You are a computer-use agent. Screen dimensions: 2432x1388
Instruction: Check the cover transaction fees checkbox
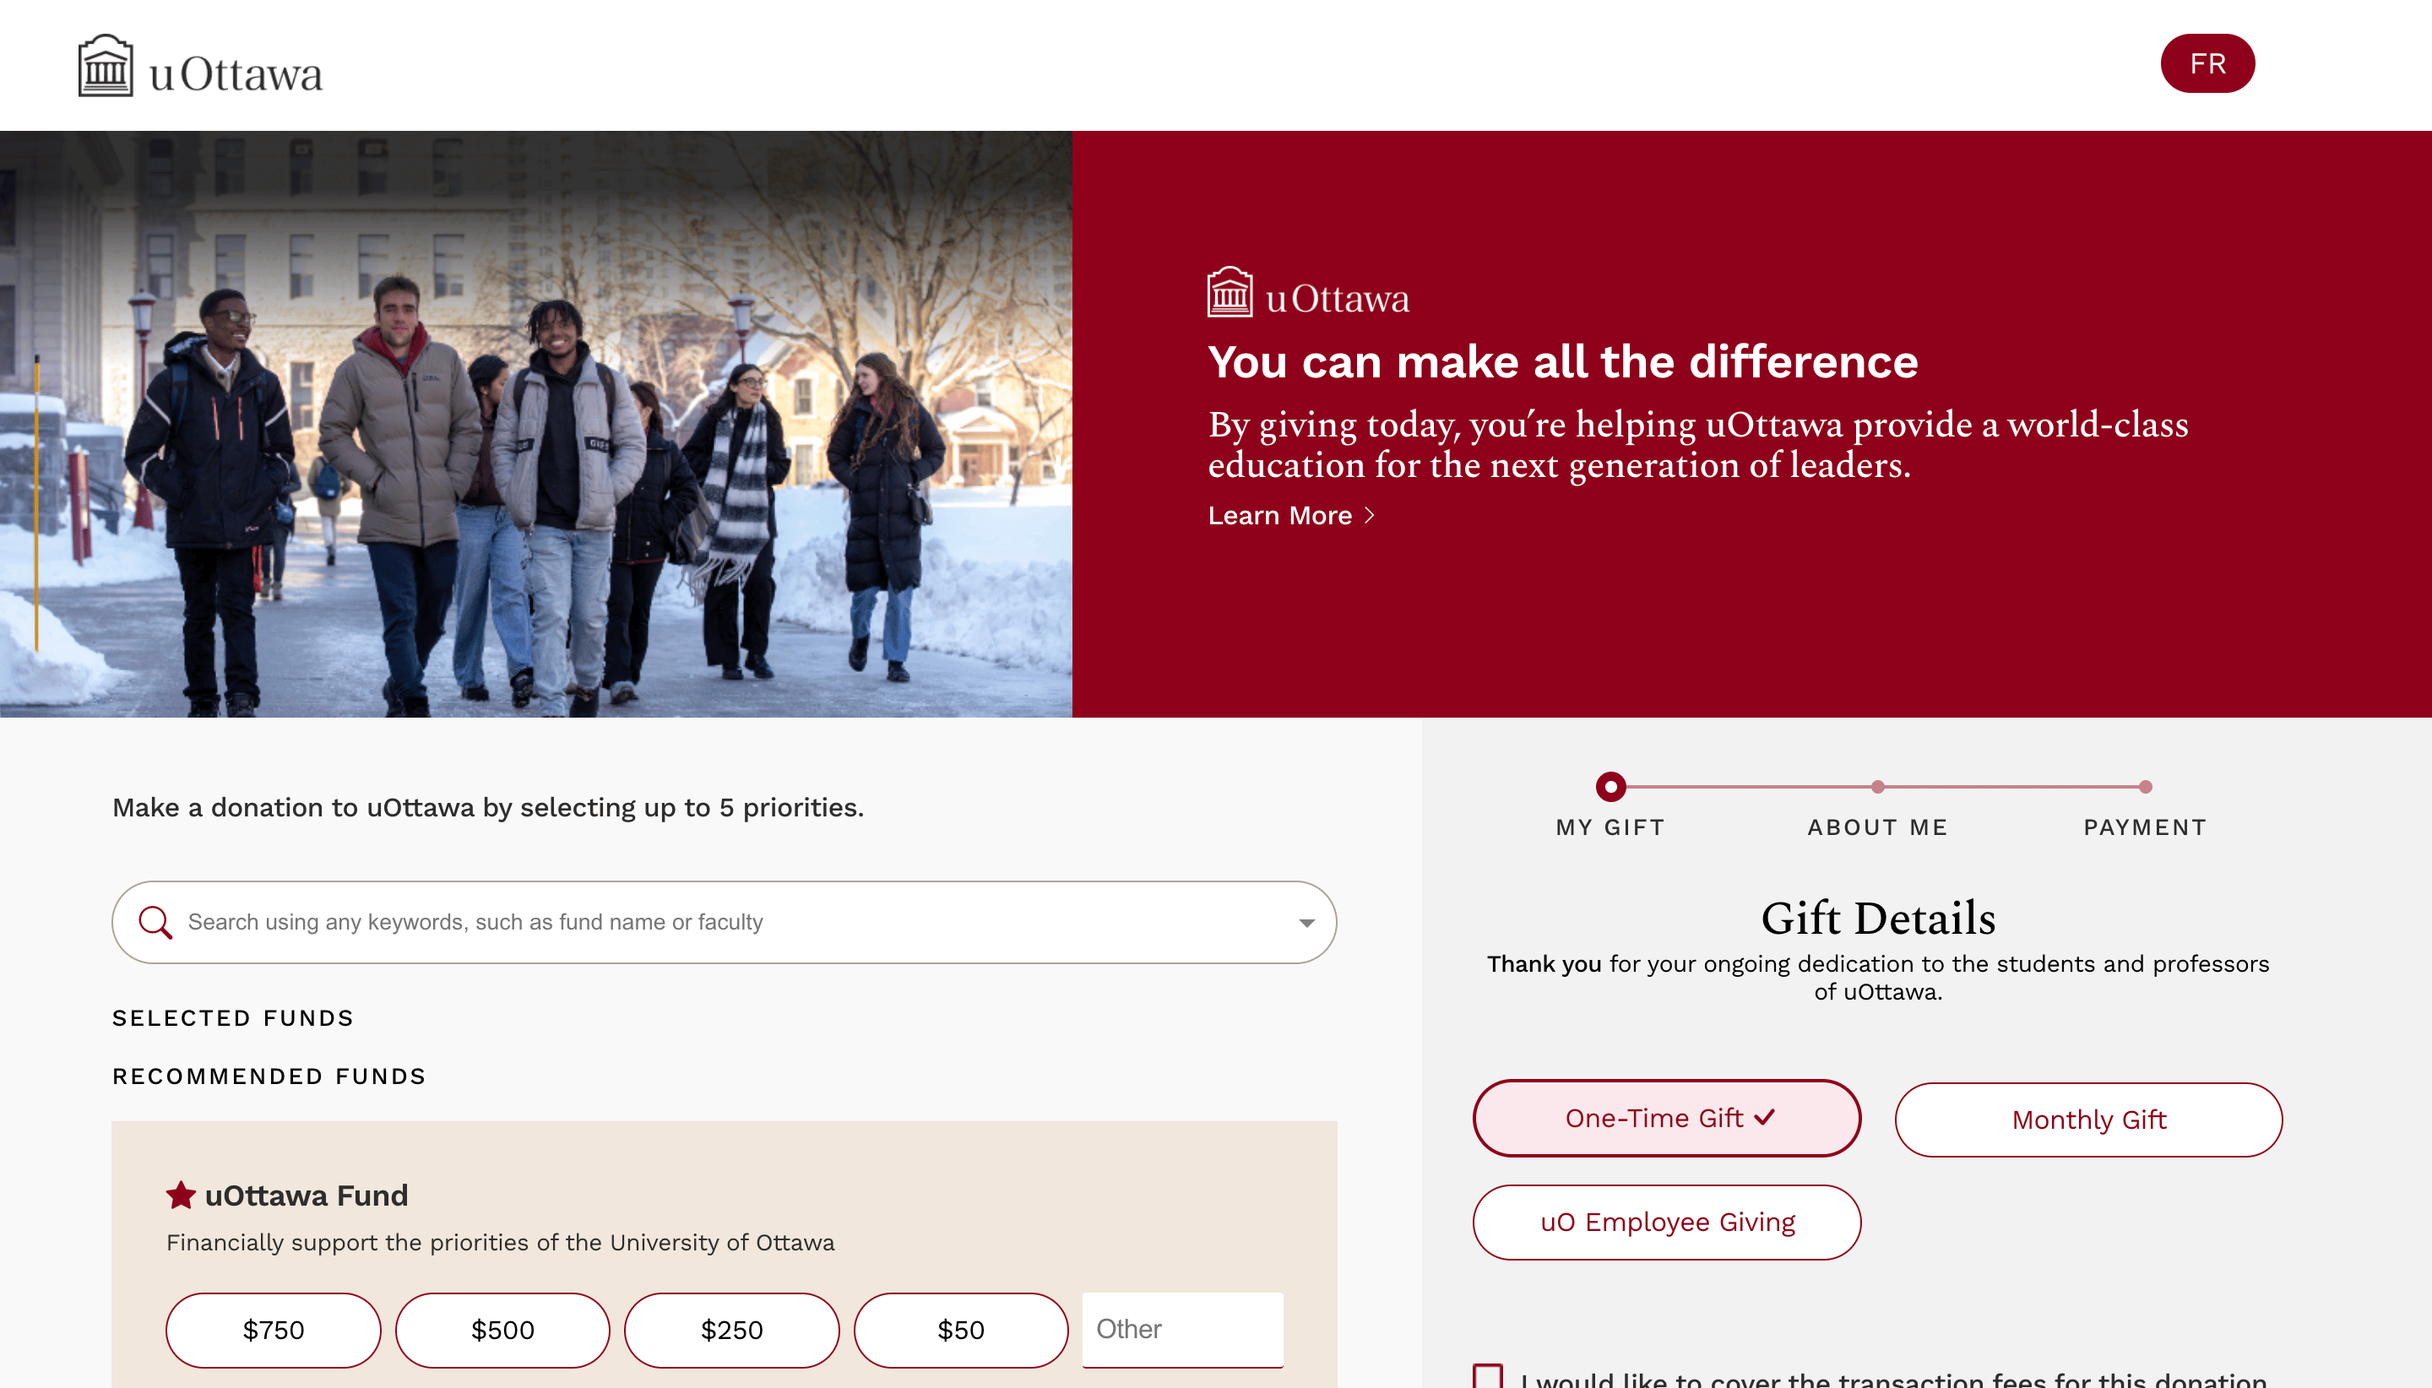click(x=1487, y=1375)
